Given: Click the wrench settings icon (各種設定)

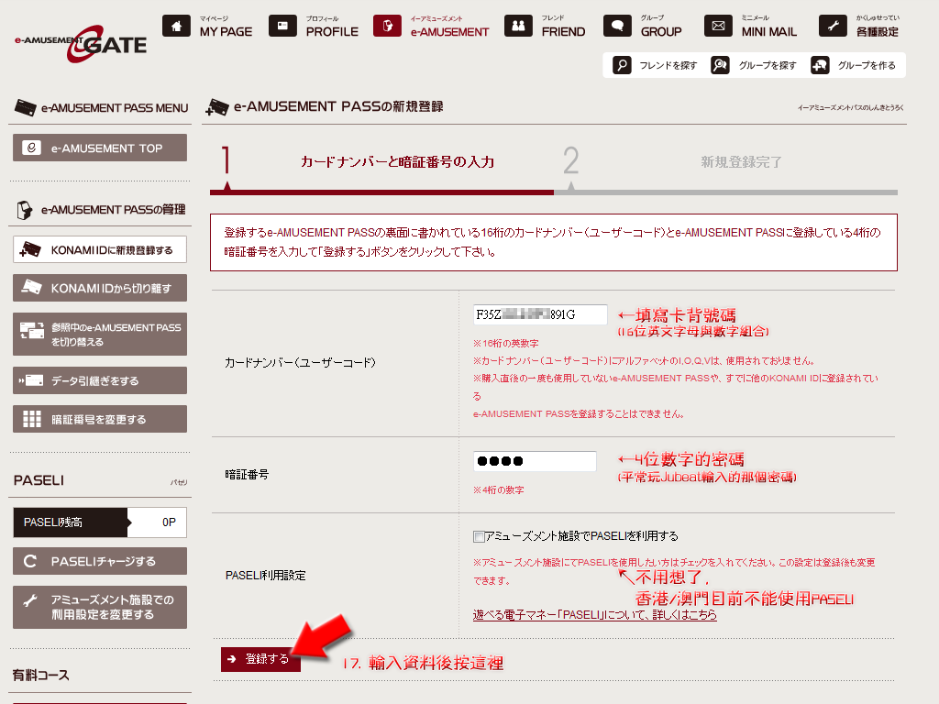Looking at the screenshot, I should pos(833,26).
